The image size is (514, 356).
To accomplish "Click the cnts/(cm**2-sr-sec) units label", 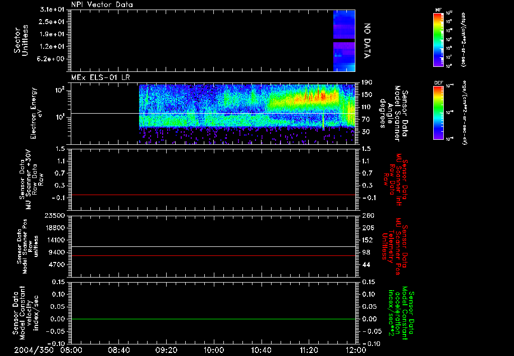I will pyautogui.click(x=463, y=40).
